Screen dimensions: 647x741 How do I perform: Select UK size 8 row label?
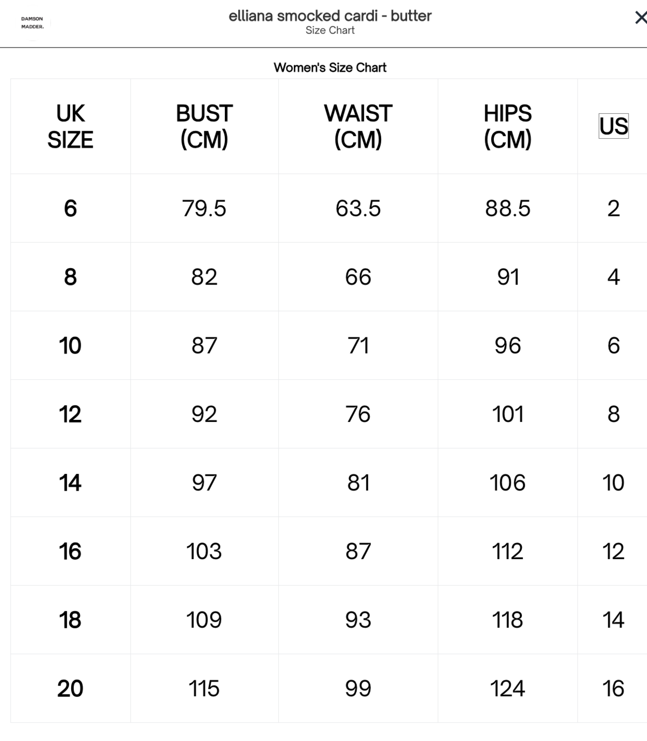[x=70, y=277]
